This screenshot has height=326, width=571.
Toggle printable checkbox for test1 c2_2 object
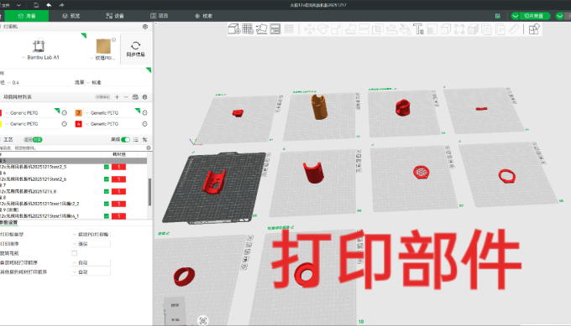tap(107, 204)
